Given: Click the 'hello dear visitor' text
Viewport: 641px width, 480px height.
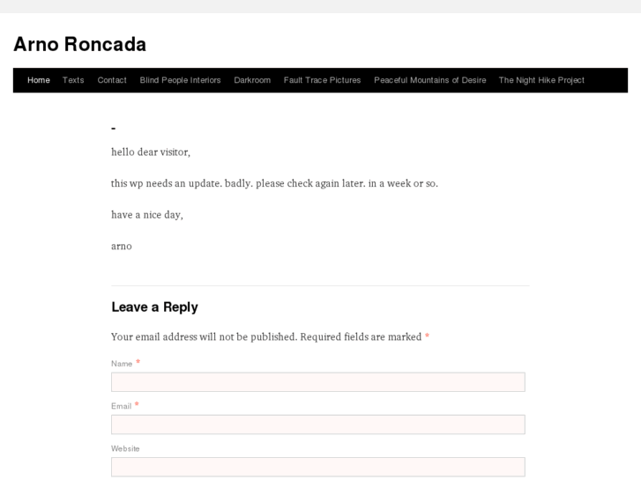Looking at the screenshot, I should click(x=151, y=152).
